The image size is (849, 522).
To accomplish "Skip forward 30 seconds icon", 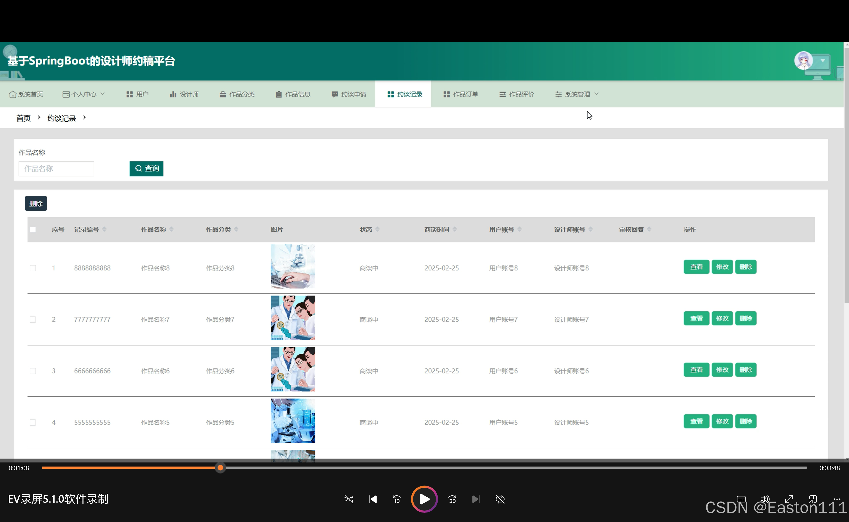I will pos(452,499).
